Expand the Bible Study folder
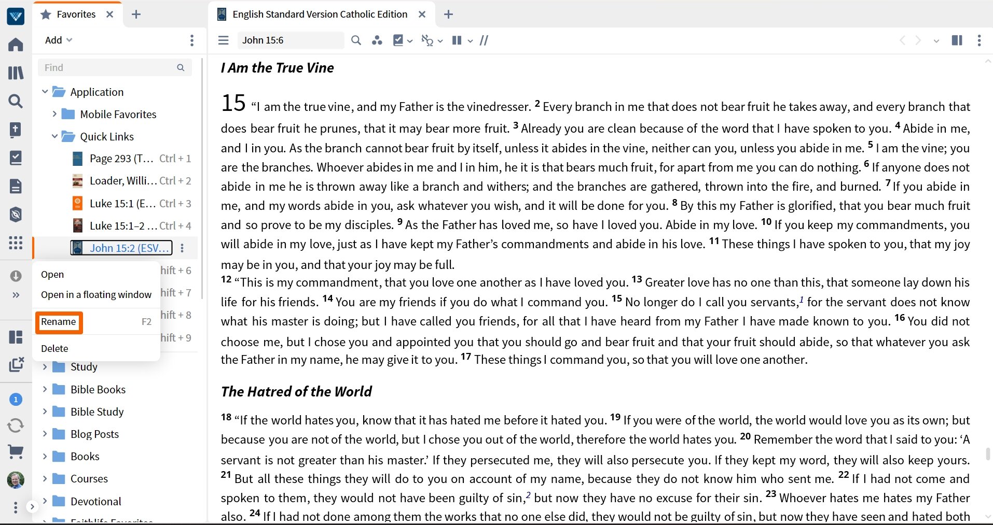Viewport: 993px width, 525px height. 45,412
